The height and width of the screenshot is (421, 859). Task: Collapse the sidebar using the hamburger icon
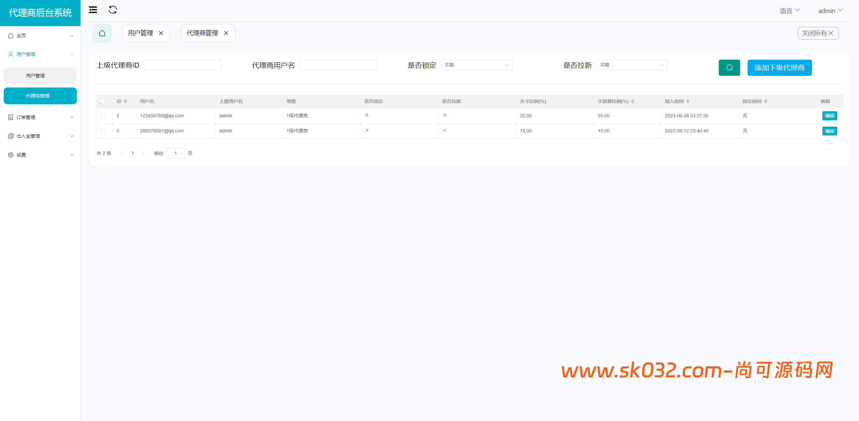[93, 10]
